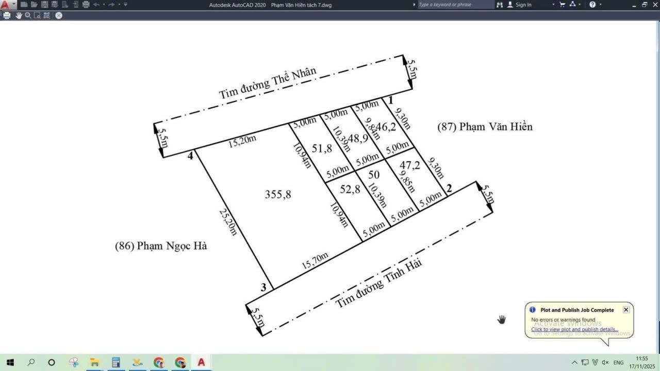The height and width of the screenshot is (371, 660).
Task: Adjust system volume from taskbar speaker
Action: [x=606, y=362]
